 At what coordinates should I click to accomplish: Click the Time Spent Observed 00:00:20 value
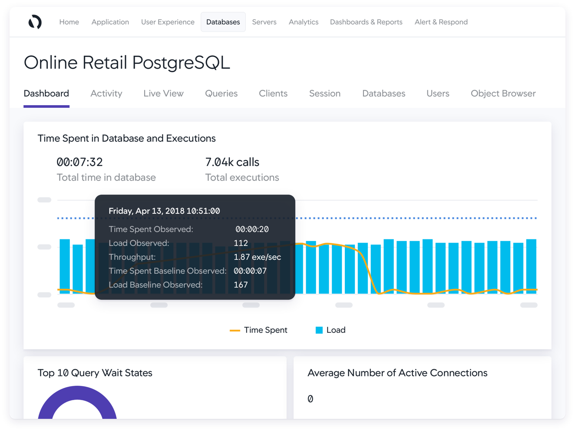(x=252, y=229)
